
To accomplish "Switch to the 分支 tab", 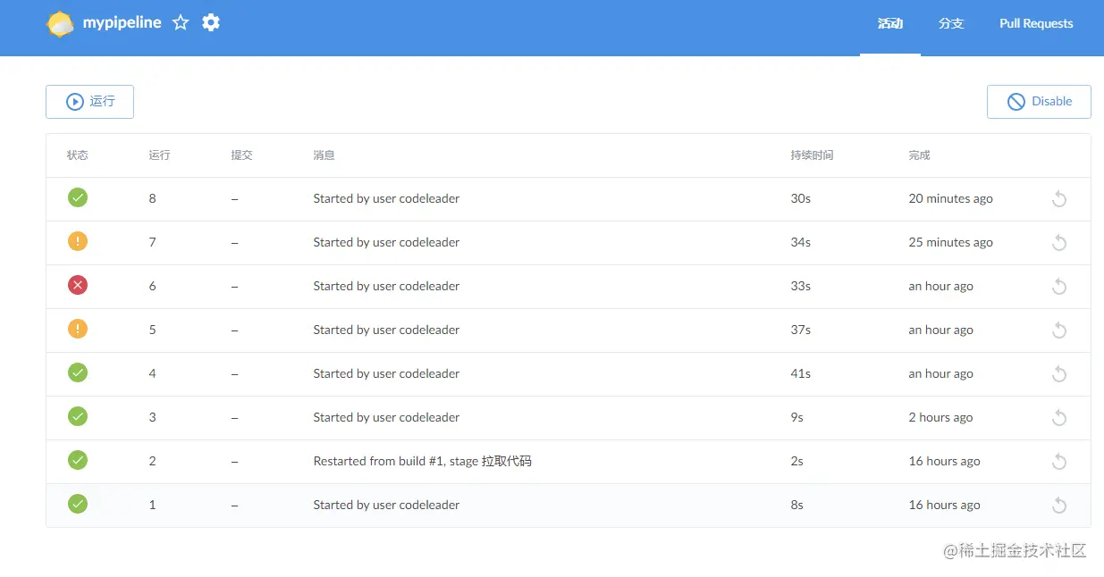I will pyautogui.click(x=951, y=24).
